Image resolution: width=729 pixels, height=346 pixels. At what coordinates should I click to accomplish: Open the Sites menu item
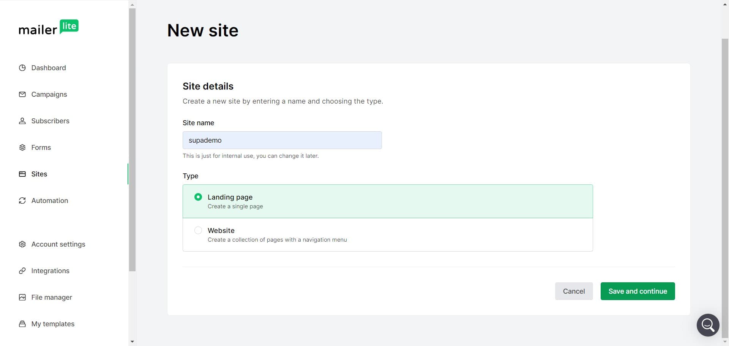[39, 174]
